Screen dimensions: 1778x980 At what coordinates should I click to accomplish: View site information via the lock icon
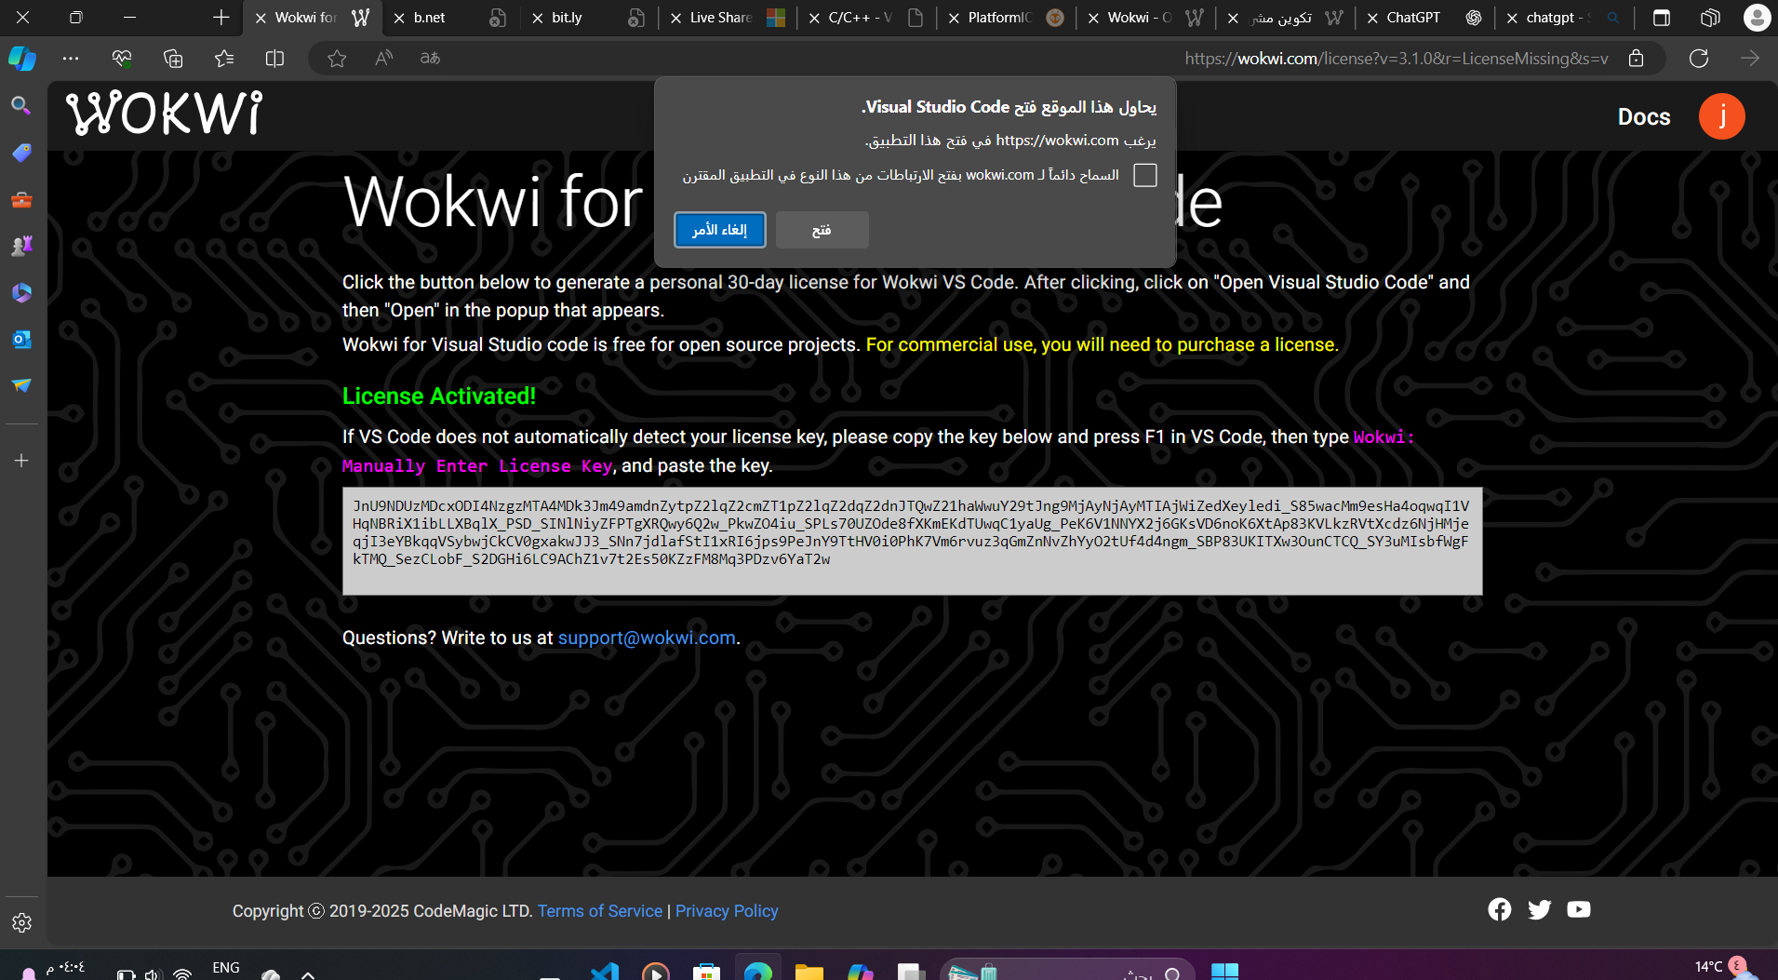pyautogui.click(x=1636, y=59)
